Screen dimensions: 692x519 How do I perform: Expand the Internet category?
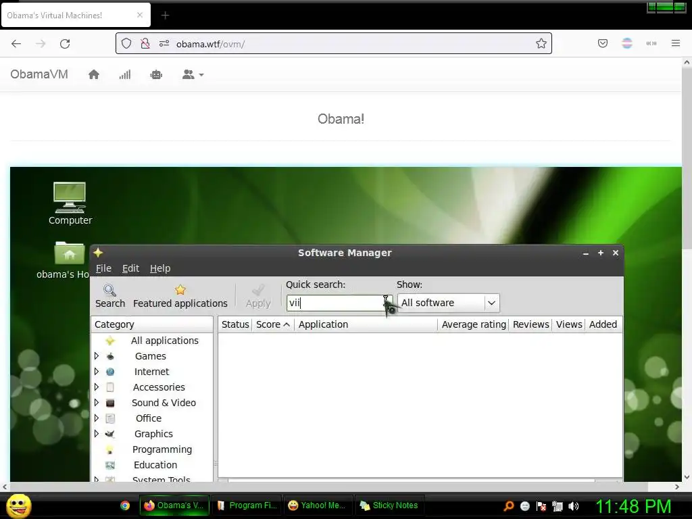pos(96,372)
